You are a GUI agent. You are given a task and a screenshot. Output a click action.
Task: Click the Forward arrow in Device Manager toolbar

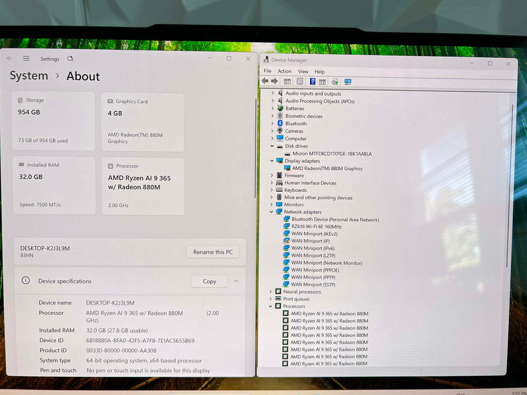274,81
